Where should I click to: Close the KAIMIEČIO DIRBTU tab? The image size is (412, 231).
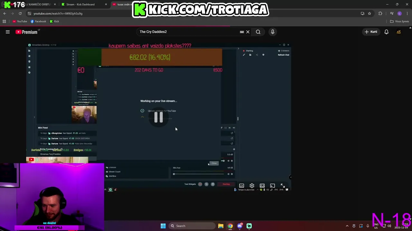point(55,4)
